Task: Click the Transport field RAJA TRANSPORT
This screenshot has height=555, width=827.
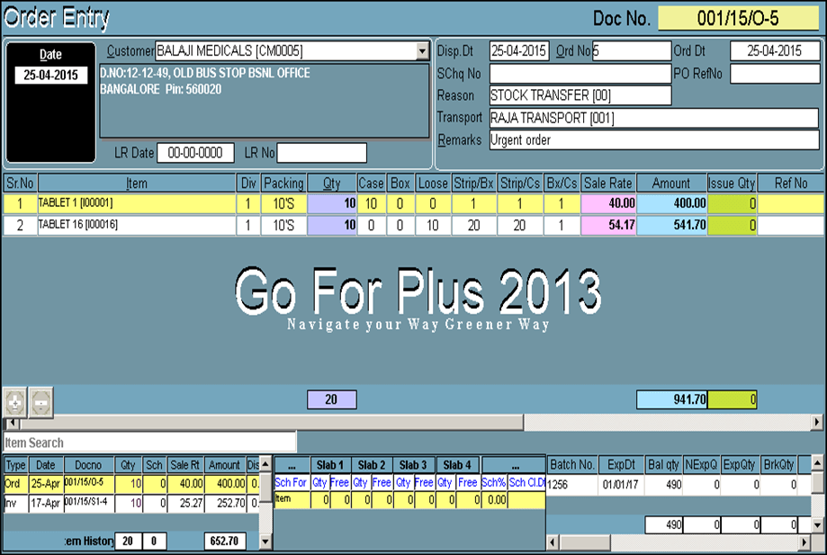Action: (x=654, y=118)
